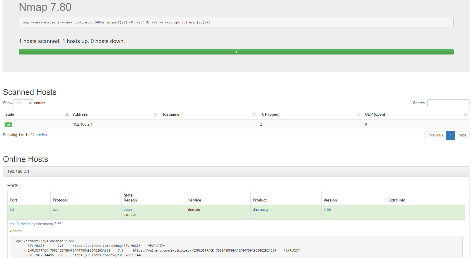The height and width of the screenshot is (258, 473).
Task: Sort by State column icon
Action: click(67, 115)
